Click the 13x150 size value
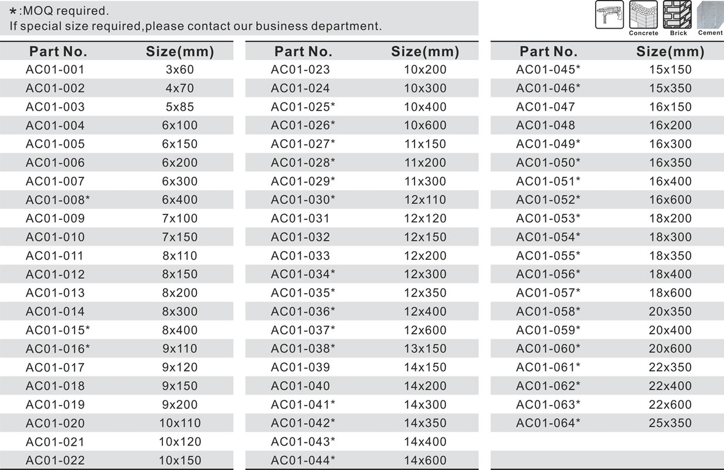This screenshot has height=470, width=724. click(425, 349)
